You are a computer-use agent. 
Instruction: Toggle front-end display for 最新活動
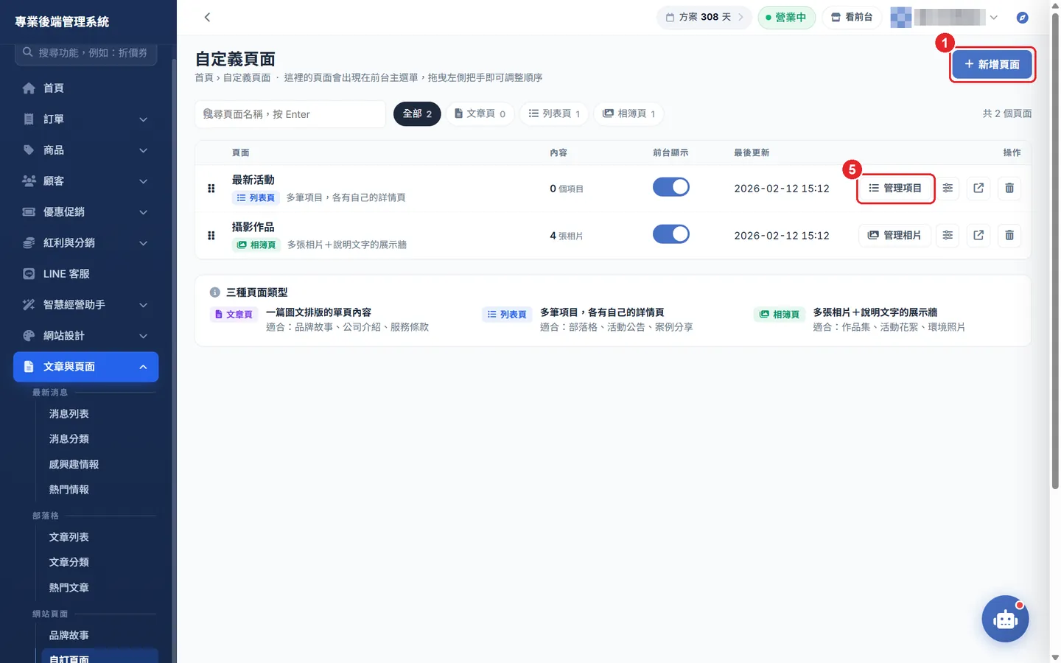pos(671,187)
